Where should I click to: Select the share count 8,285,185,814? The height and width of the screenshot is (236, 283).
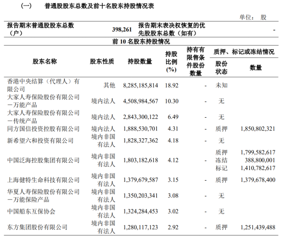[140, 85]
